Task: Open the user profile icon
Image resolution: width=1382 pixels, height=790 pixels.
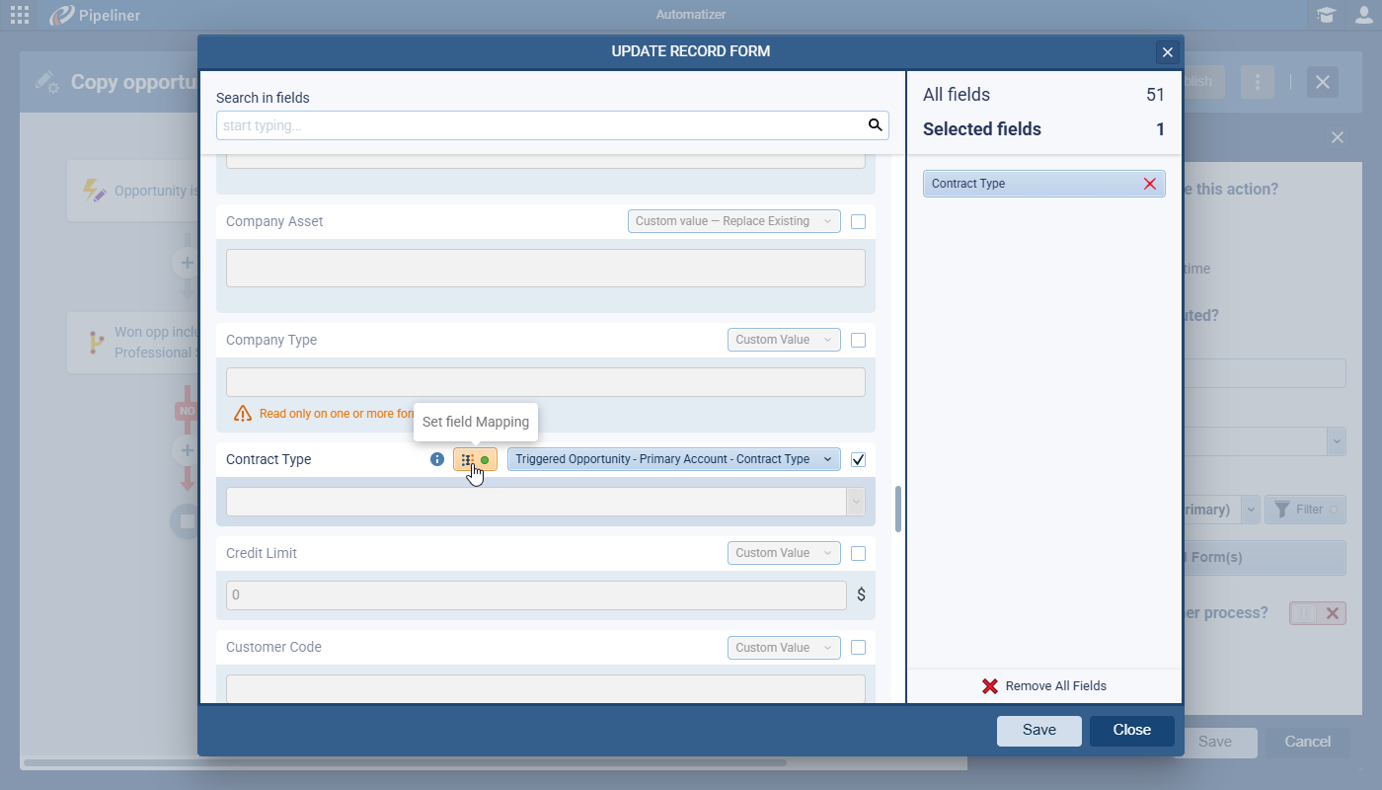Action: pos(1363,15)
